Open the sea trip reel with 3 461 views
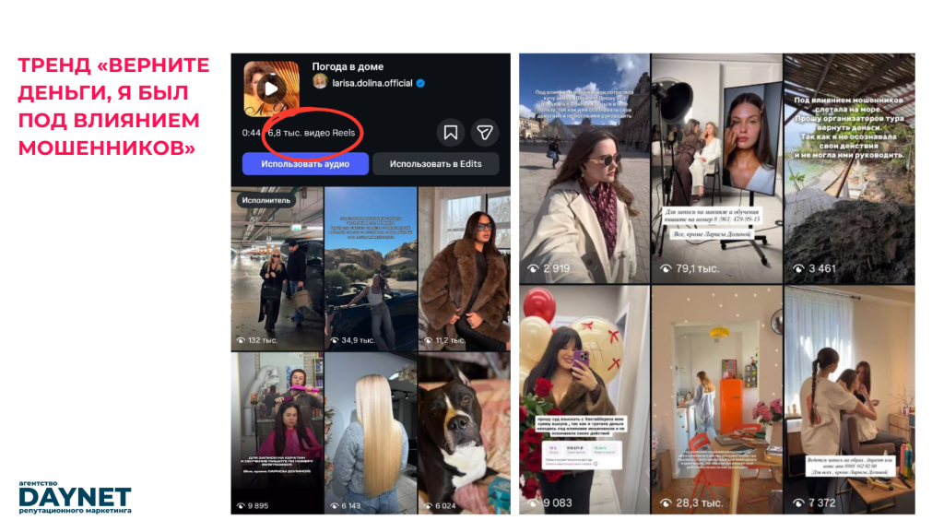 [x=849, y=169]
